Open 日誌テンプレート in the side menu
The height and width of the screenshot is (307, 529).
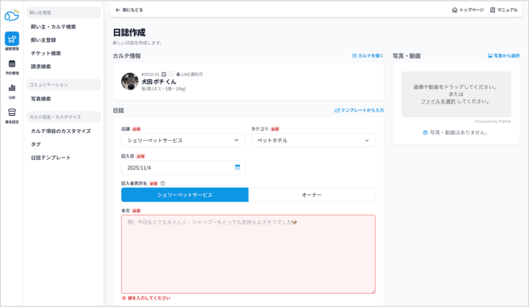(x=51, y=158)
